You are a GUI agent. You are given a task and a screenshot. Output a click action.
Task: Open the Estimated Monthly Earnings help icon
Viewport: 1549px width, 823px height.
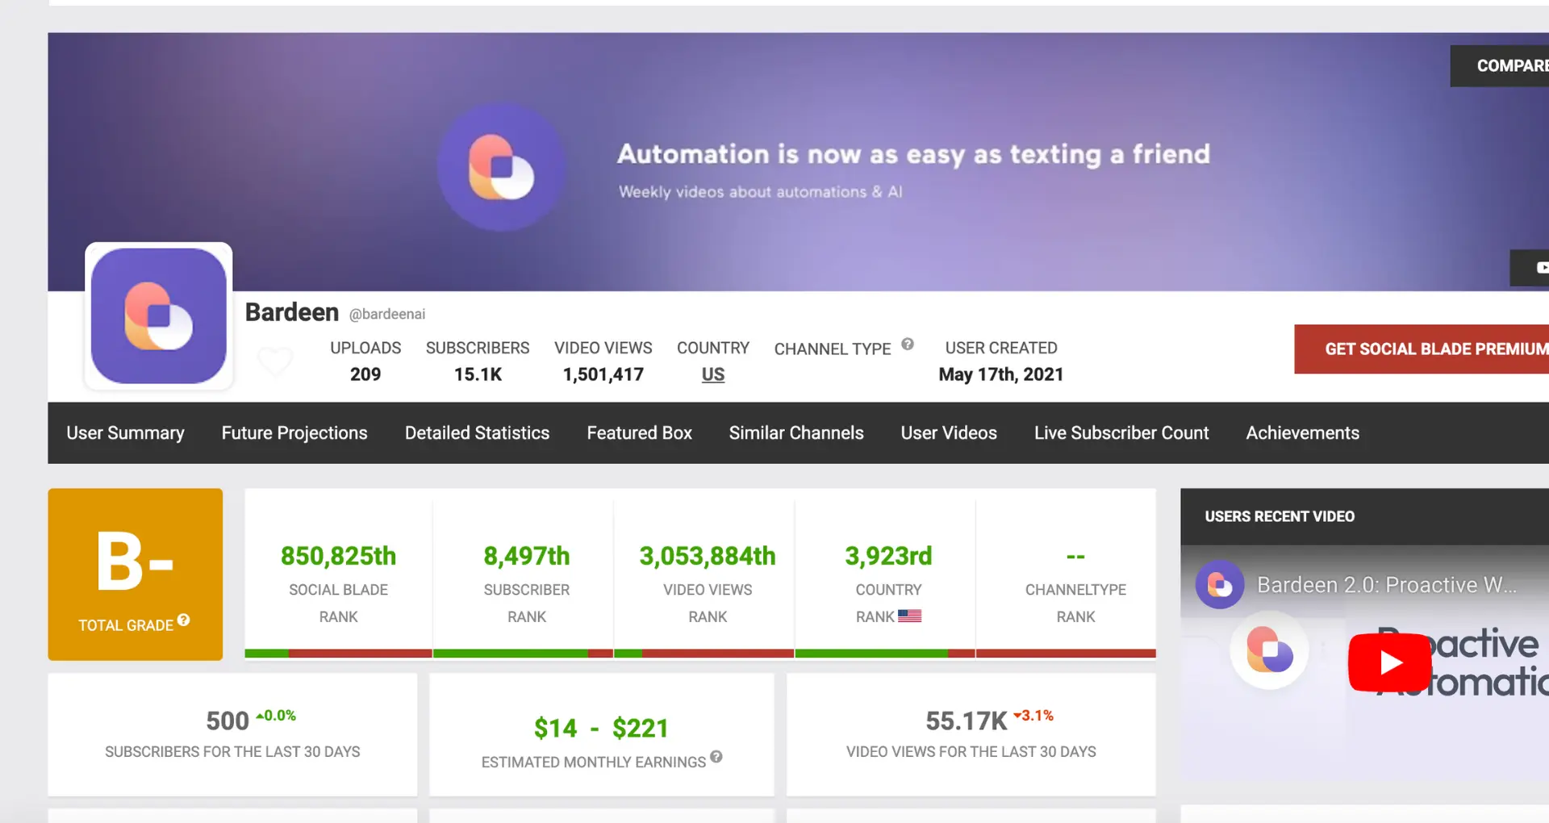point(716,757)
